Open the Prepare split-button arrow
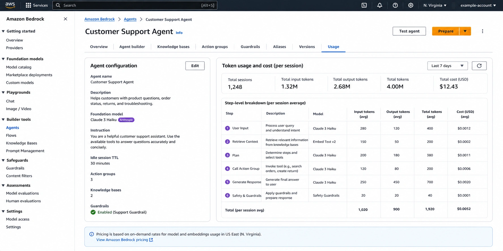The image size is (503, 251). click(465, 31)
